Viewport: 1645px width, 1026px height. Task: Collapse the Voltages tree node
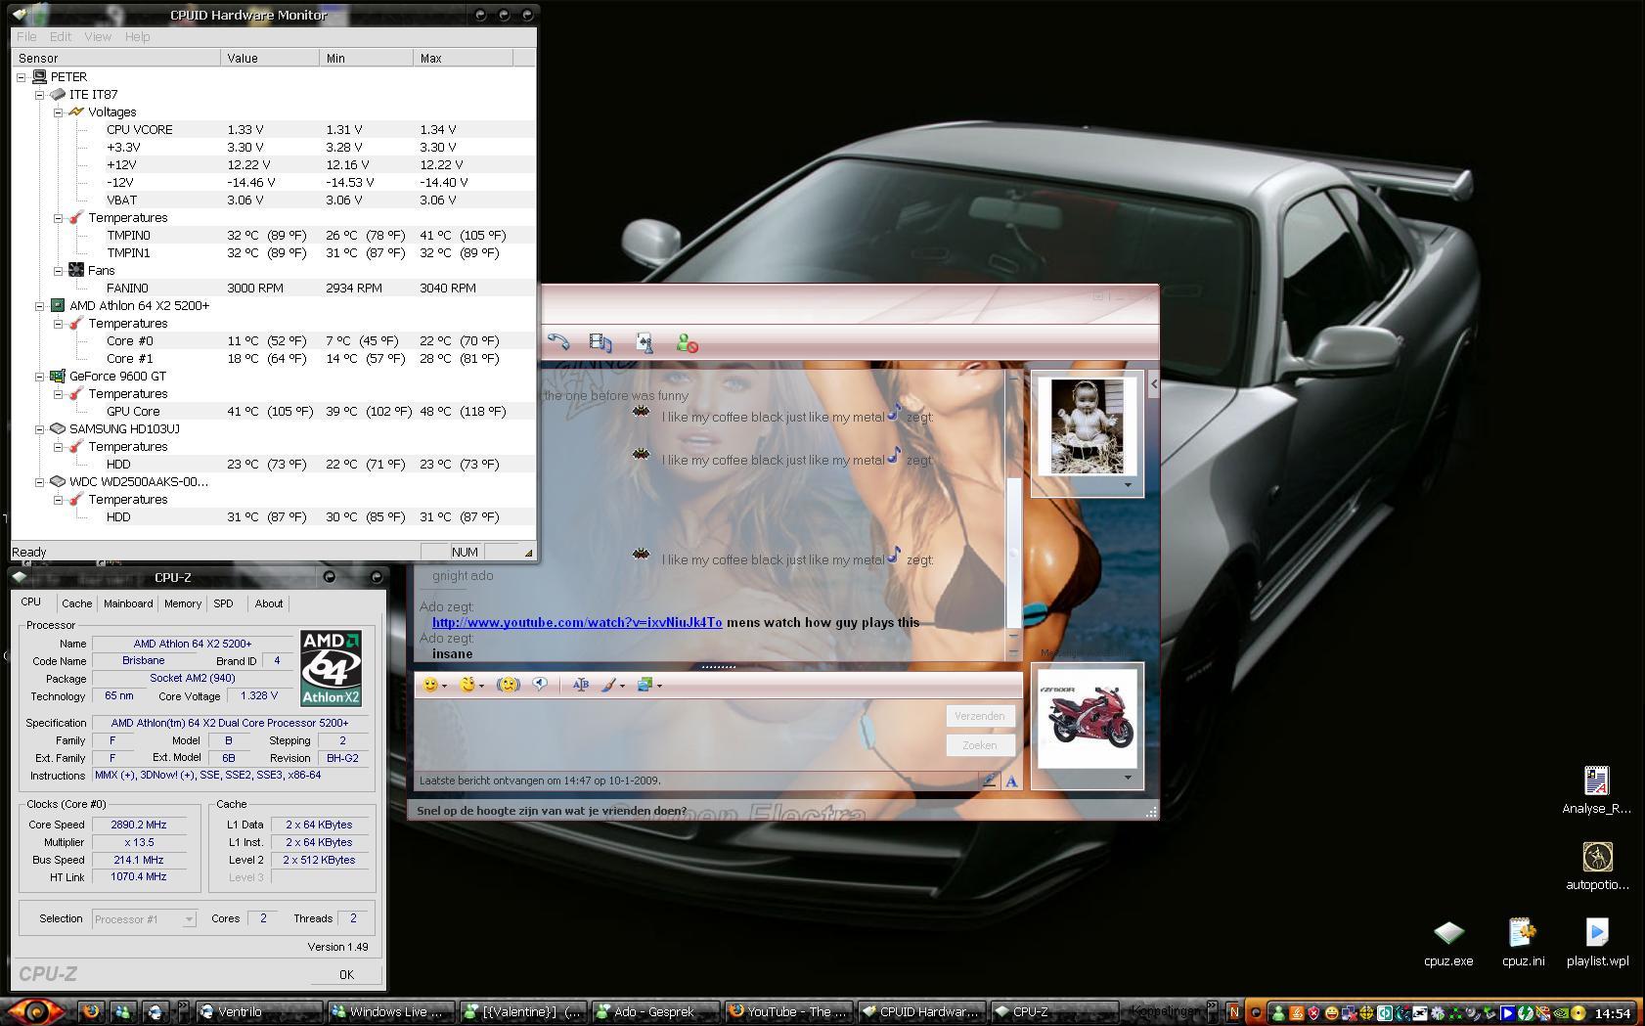click(58, 112)
